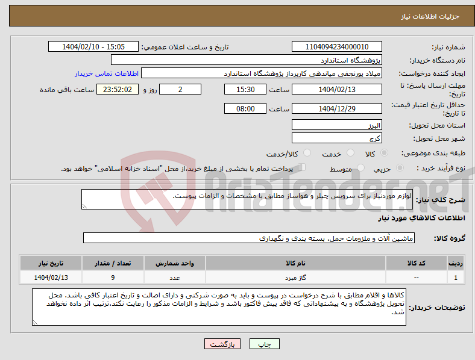Click the deadline hour 15:30 field
This screenshot has width=475, height=360.
[x=245, y=89]
